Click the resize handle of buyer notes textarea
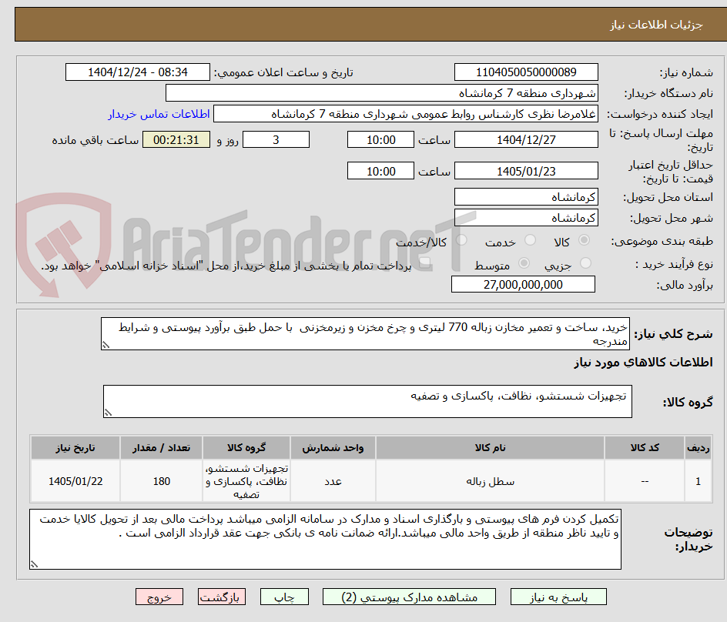The width and height of the screenshot is (727, 622). click(x=34, y=564)
